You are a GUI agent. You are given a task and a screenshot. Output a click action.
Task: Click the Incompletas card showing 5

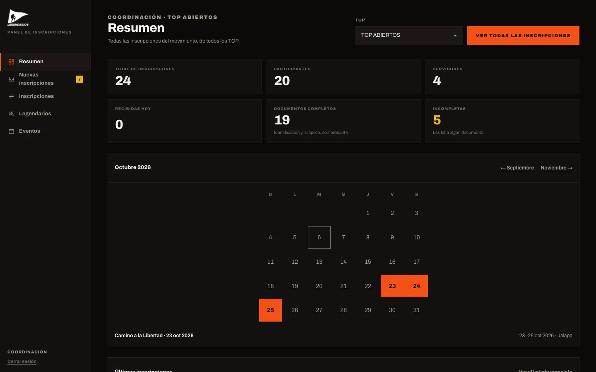pos(502,121)
